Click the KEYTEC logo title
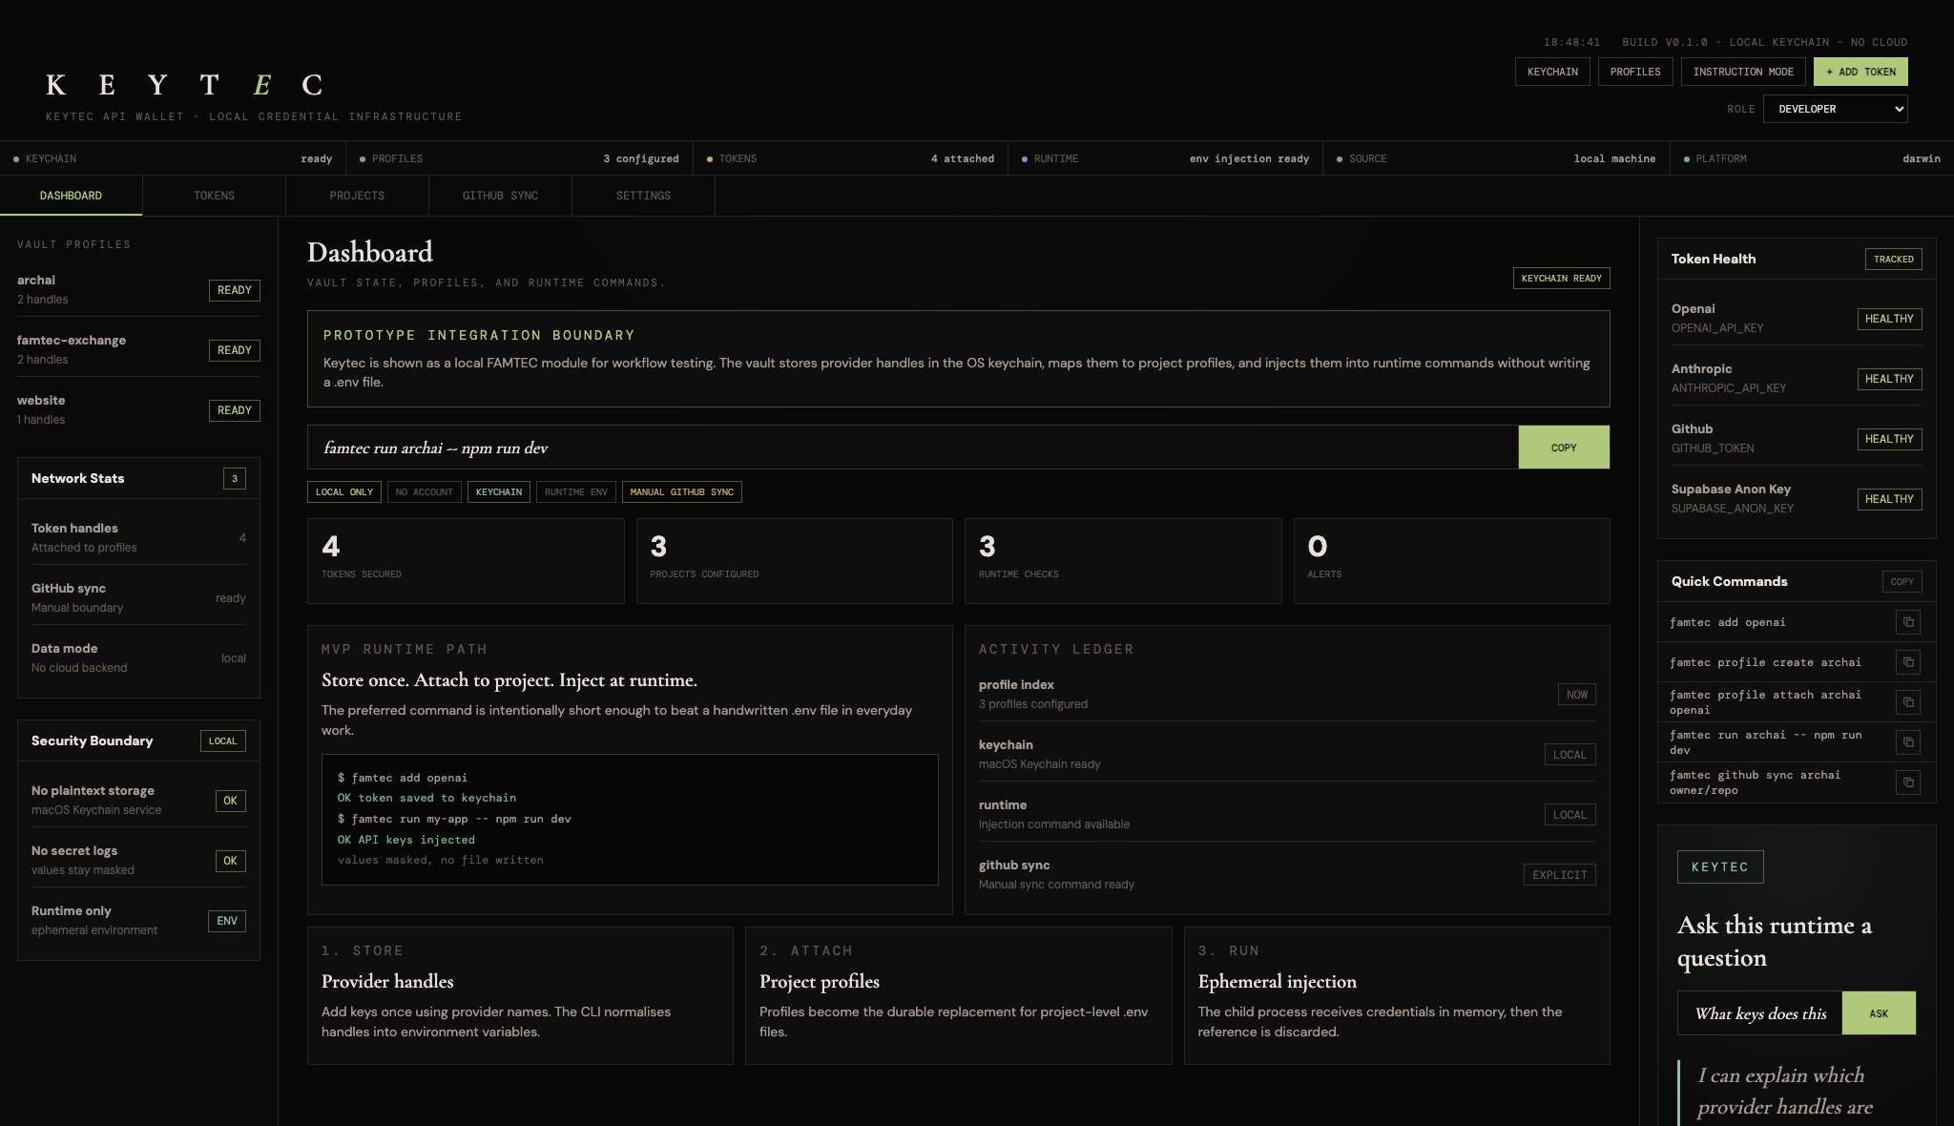Image resolution: width=1954 pixels, height=1126 pixels. (x=184, y=85)
